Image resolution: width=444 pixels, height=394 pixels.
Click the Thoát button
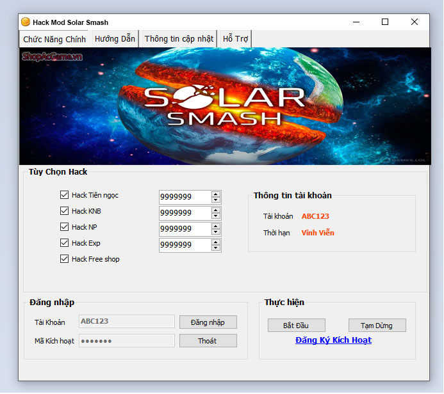(x=208, y=341)
